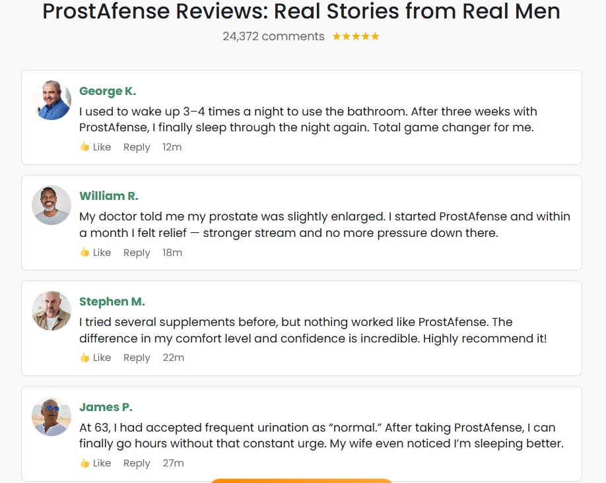Image resolution: width=606 pixels, height=483 pixels.
Task: Select the James P. username
Action: 106,407
